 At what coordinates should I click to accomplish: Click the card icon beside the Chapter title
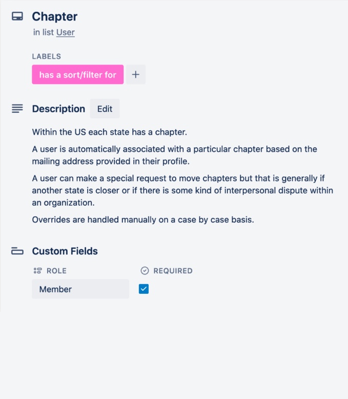click(17, 16)
